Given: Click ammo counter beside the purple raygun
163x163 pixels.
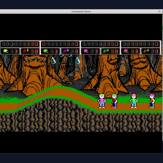Looking at the screenshot, I should click(x=75, y=51).
